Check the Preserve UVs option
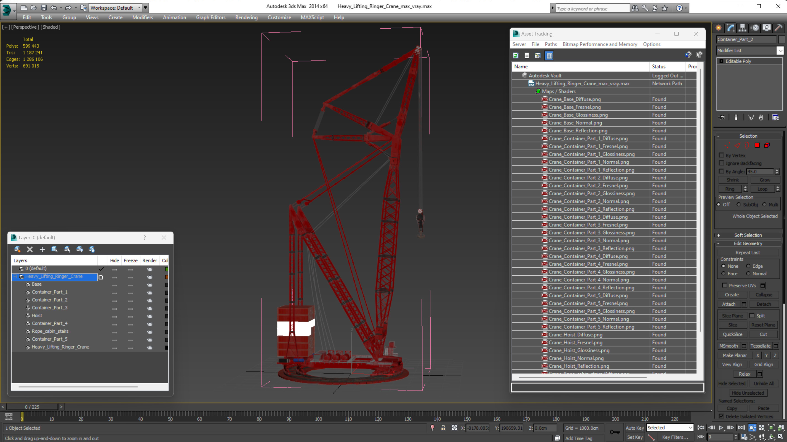The image size is (787, 442). pyautogui.click(x=725, y=285)
